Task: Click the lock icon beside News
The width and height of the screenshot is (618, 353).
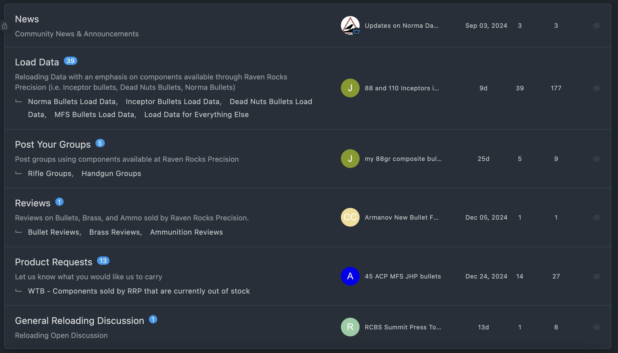Action: point(4,26)
